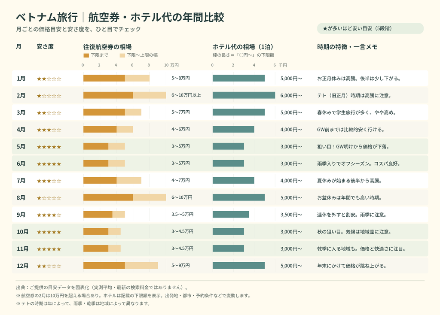
Task: Click the star rating in the 12月 row
Action: (x=49, y=266)
